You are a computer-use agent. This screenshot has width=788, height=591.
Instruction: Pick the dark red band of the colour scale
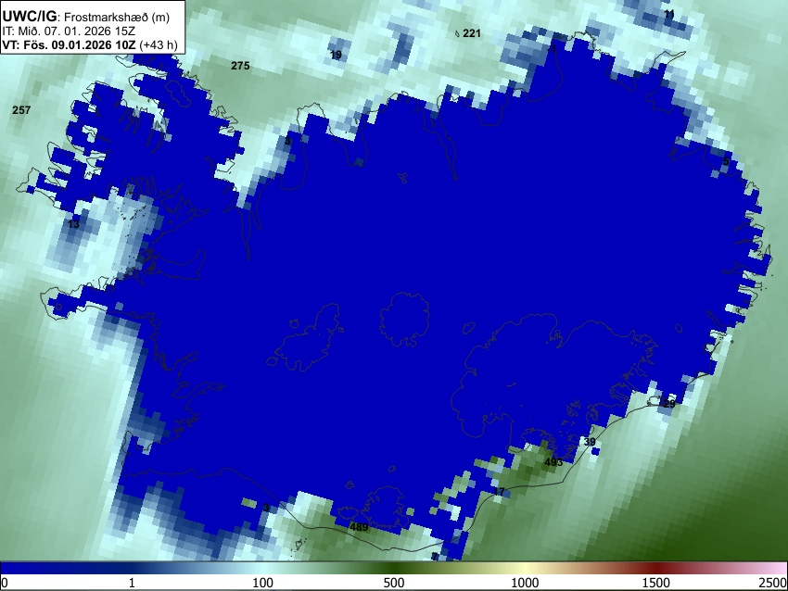pyautogui.click(x=656, y=568)
